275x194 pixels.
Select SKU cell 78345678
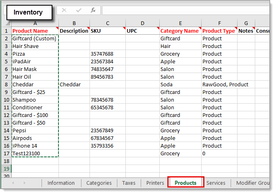108,100
